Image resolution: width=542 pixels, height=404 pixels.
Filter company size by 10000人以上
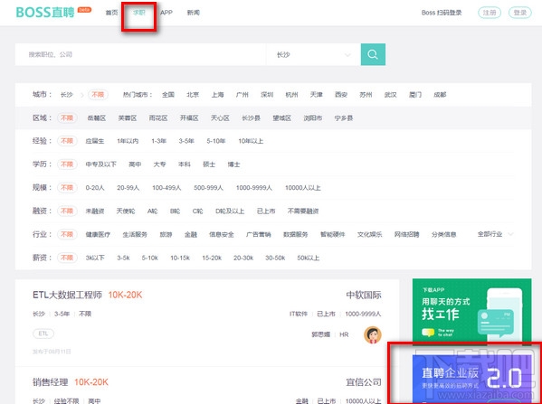(303, 188)
